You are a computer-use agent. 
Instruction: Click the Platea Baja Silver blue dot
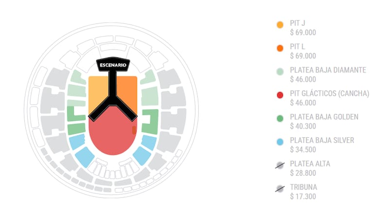280,142
